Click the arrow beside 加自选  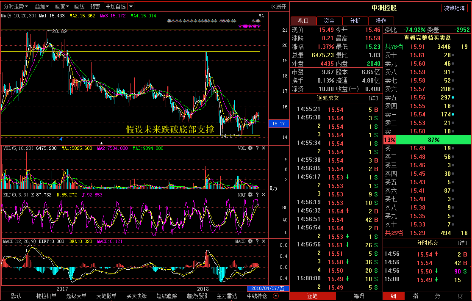point(131,6)
